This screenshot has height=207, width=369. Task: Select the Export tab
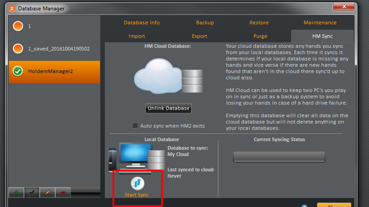click(199, 36)
